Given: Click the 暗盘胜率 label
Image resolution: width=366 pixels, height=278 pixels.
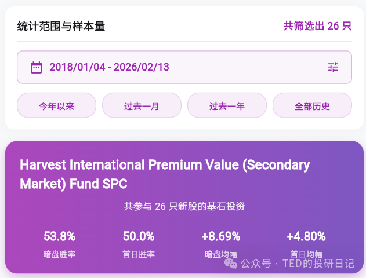Looking at the screenshot, I should coord(60,254).
